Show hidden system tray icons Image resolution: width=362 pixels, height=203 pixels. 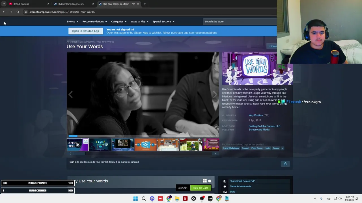click(x=315, y=199)
